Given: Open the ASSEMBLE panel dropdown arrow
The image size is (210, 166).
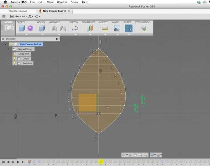Looking at the screenshot, I should pyautogui.click(x=59, y=34).
